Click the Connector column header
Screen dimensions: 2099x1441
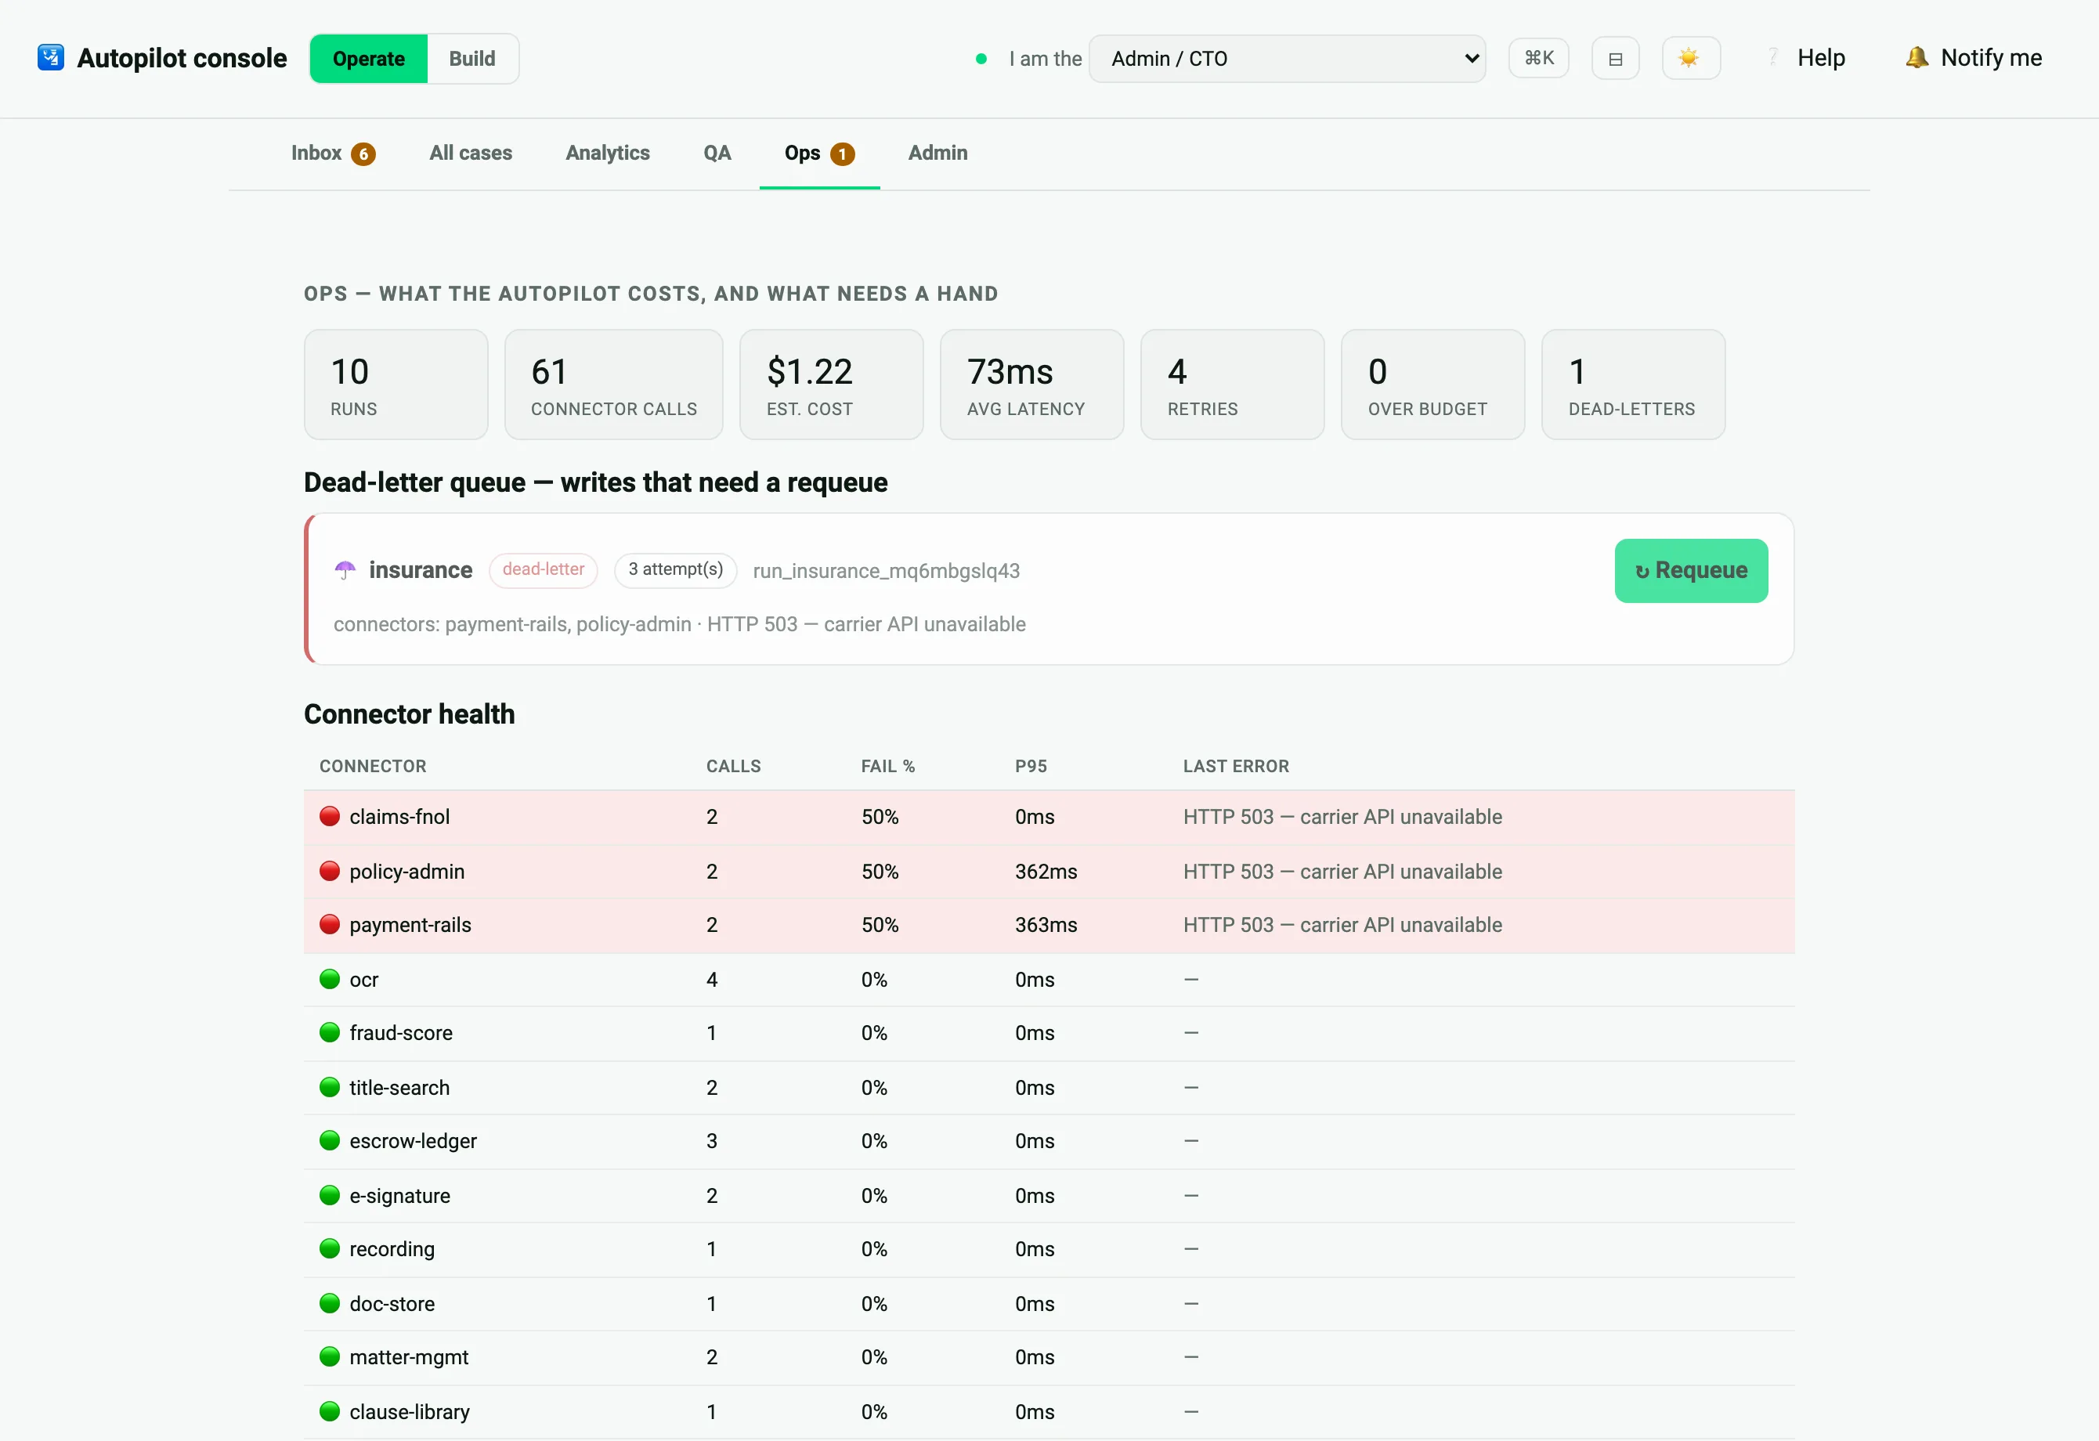(x=373, y=766)
